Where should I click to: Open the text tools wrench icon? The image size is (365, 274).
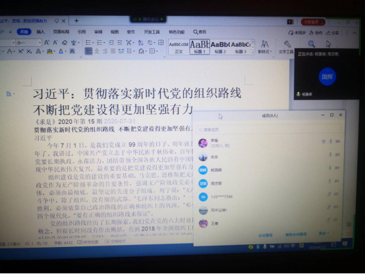pyautogui.click(x=287, y=44)
